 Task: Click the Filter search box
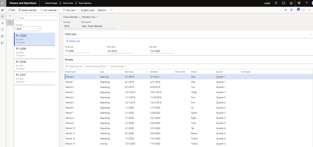click(x=36, y=18)
